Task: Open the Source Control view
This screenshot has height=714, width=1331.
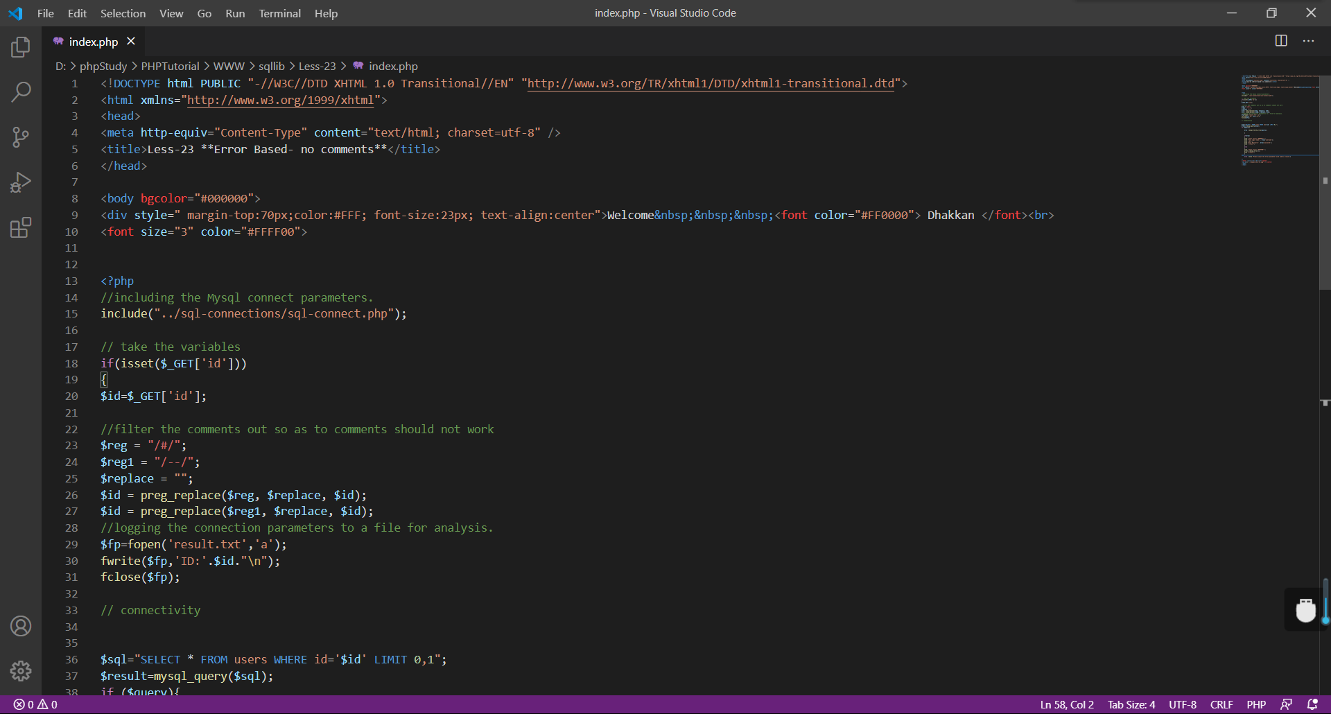Action: (21, 137)
